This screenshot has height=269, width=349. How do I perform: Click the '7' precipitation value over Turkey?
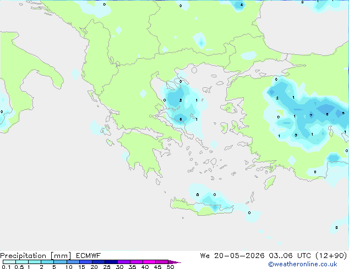click(311, 115)
